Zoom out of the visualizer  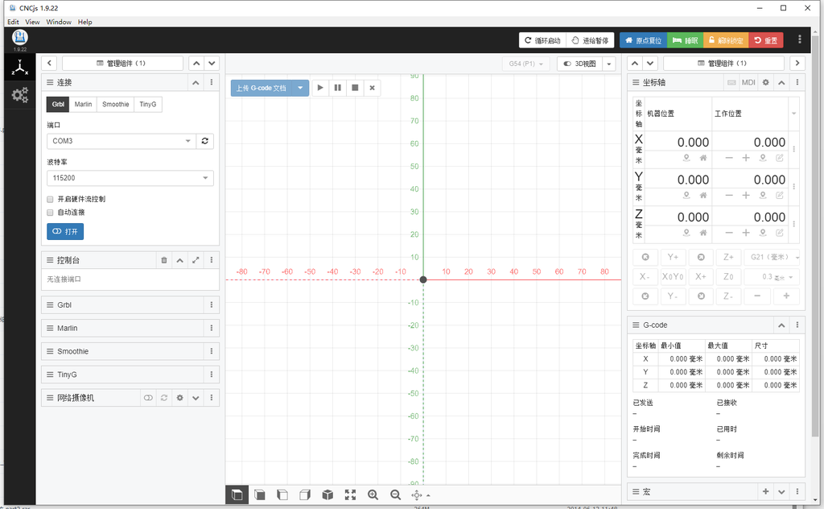coord(396,495)
